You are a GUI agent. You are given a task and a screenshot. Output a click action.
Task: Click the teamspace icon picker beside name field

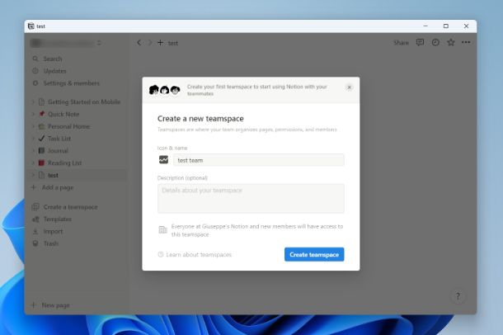[x=163, y=159]
